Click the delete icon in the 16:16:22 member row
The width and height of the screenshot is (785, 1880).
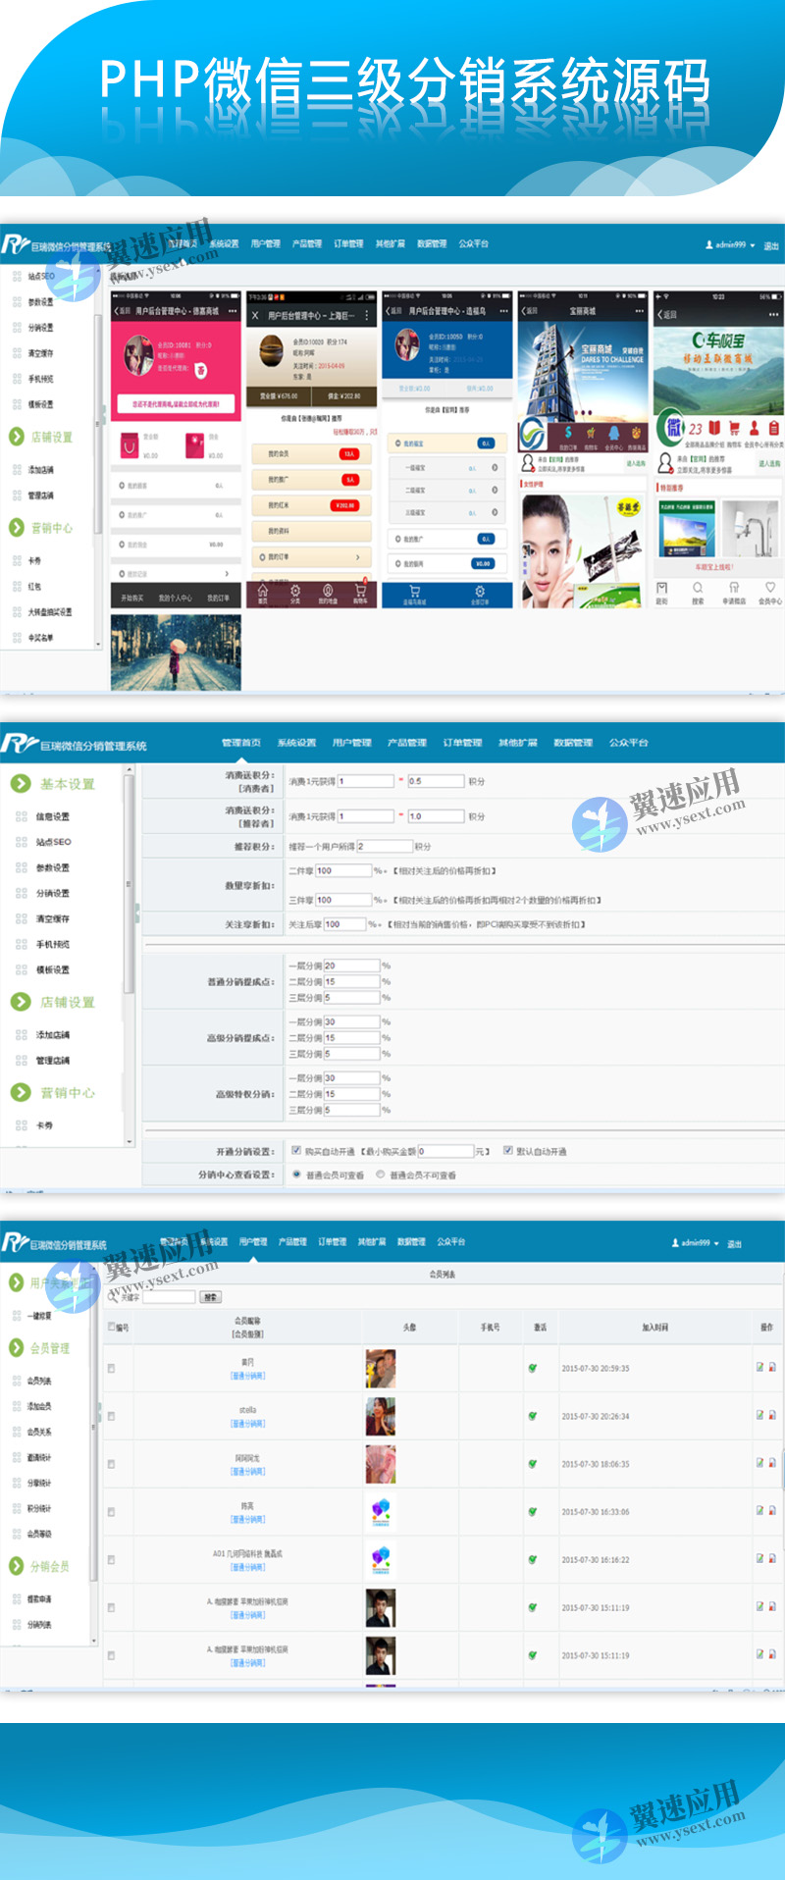[771, 1558]
